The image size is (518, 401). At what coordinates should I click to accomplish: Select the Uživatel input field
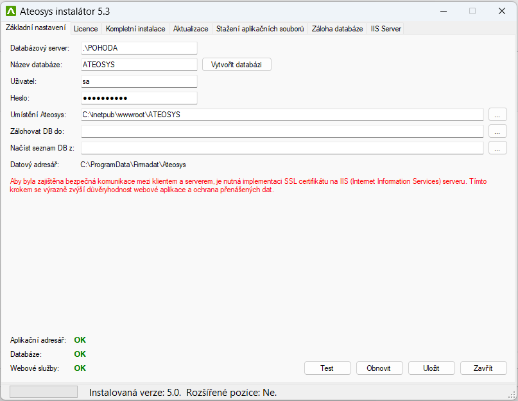coord(139,81)
